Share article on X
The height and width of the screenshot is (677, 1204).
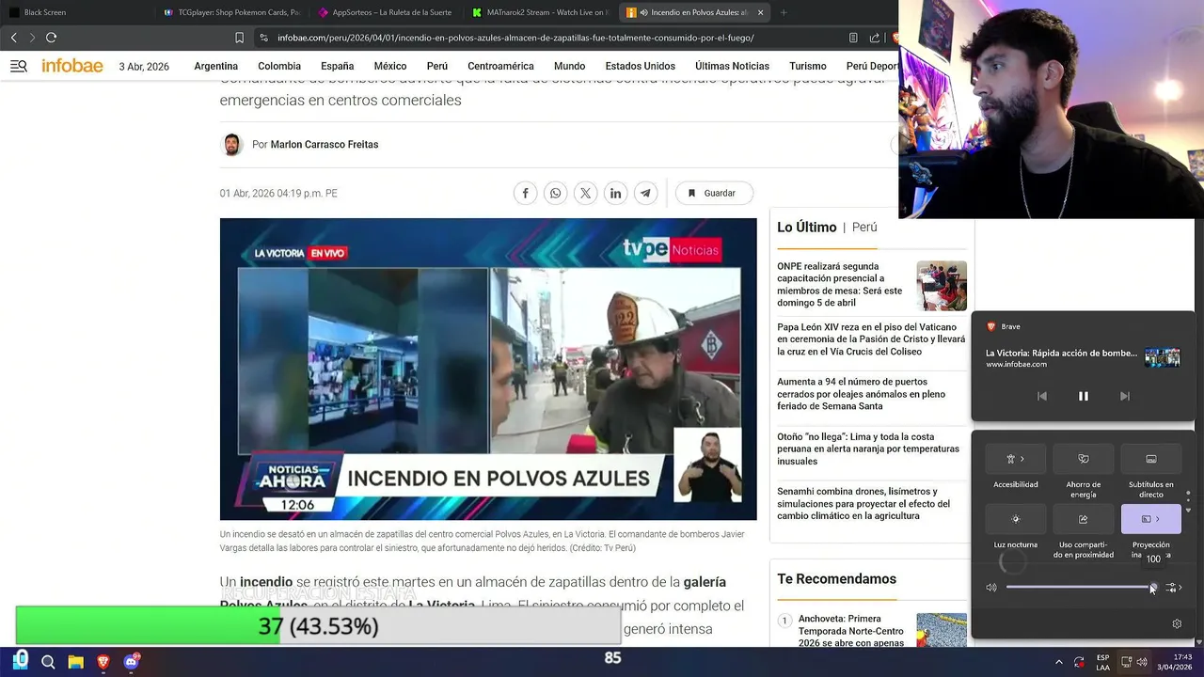coord(585,193)
